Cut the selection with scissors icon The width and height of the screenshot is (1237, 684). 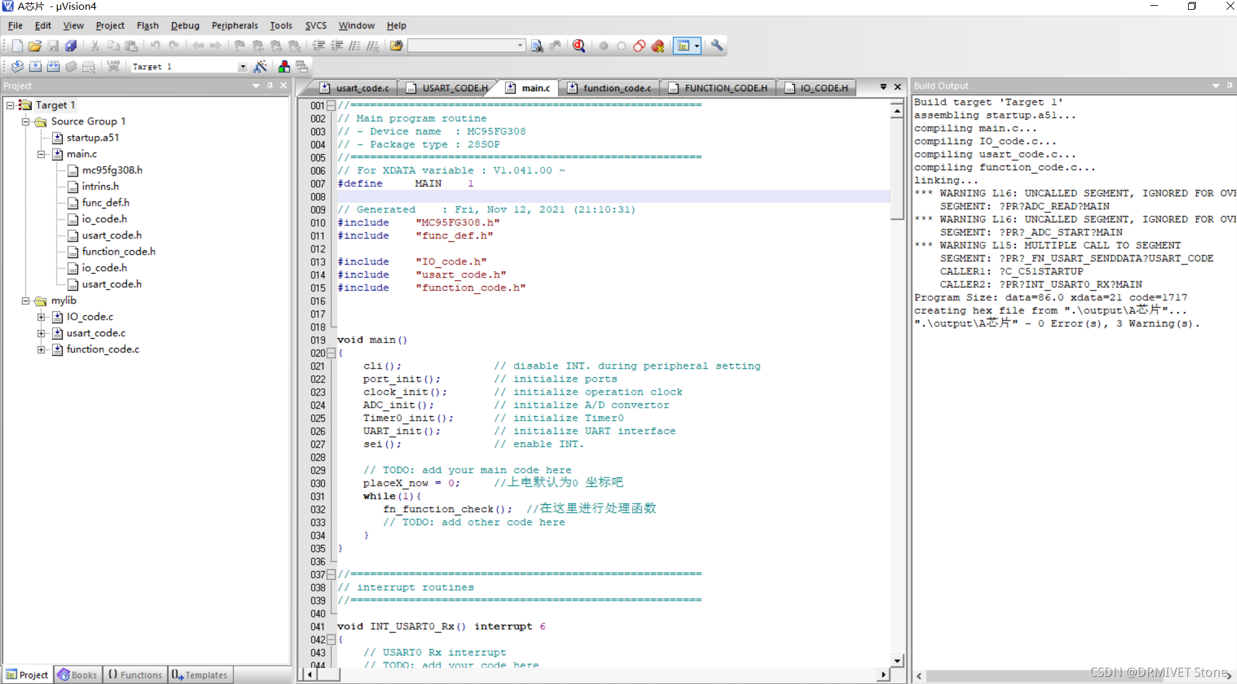coord(95,46)
